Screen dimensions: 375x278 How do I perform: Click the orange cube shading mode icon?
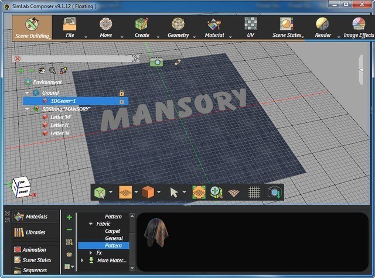point(147,191)
